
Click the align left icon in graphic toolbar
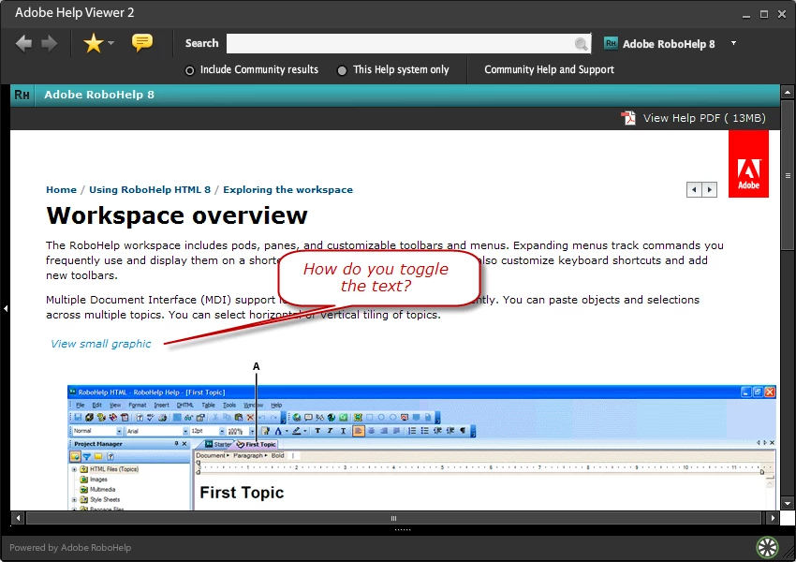point(359,431)
